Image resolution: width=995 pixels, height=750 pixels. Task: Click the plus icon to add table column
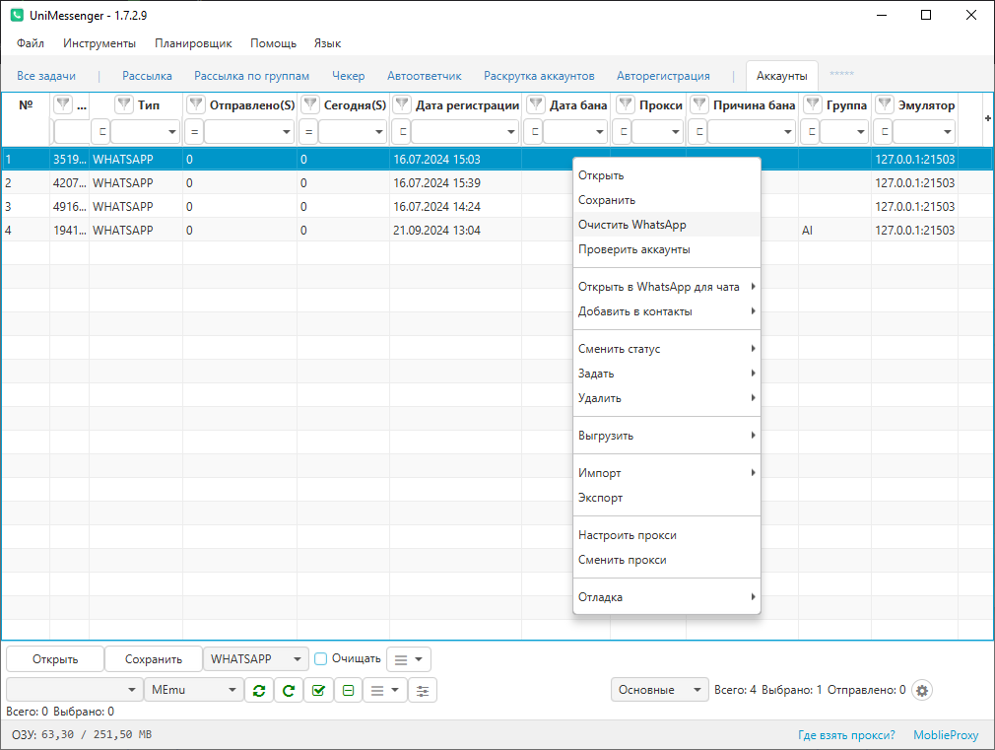(x=987, y=118)
